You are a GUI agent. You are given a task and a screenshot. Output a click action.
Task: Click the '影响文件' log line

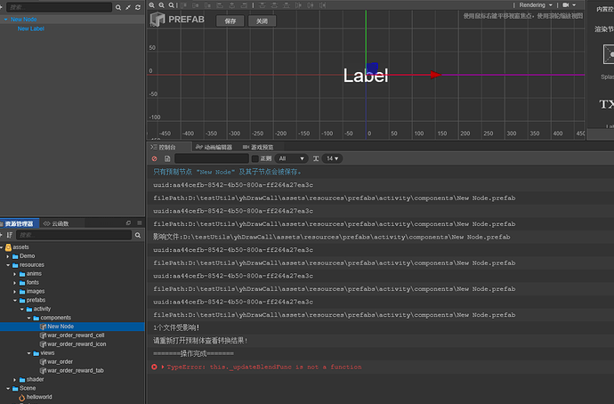pos(332,237)
